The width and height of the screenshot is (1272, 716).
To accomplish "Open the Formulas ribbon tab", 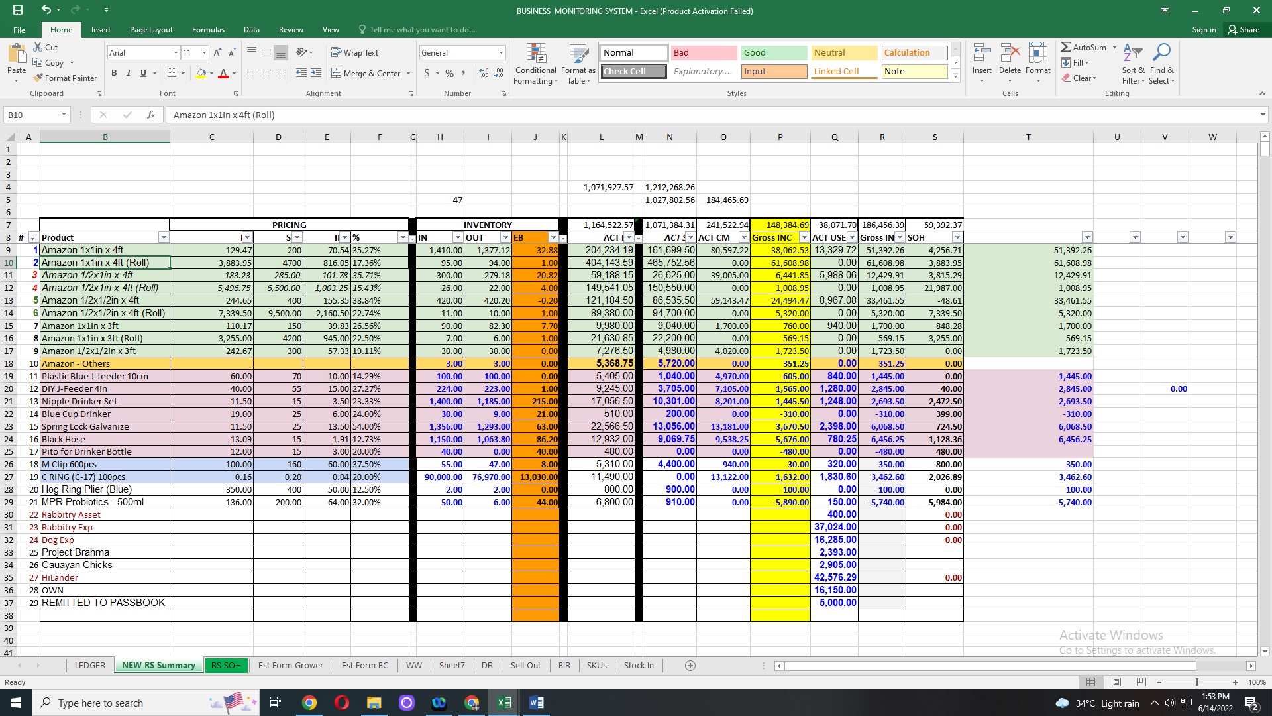I will click(208, 30).
